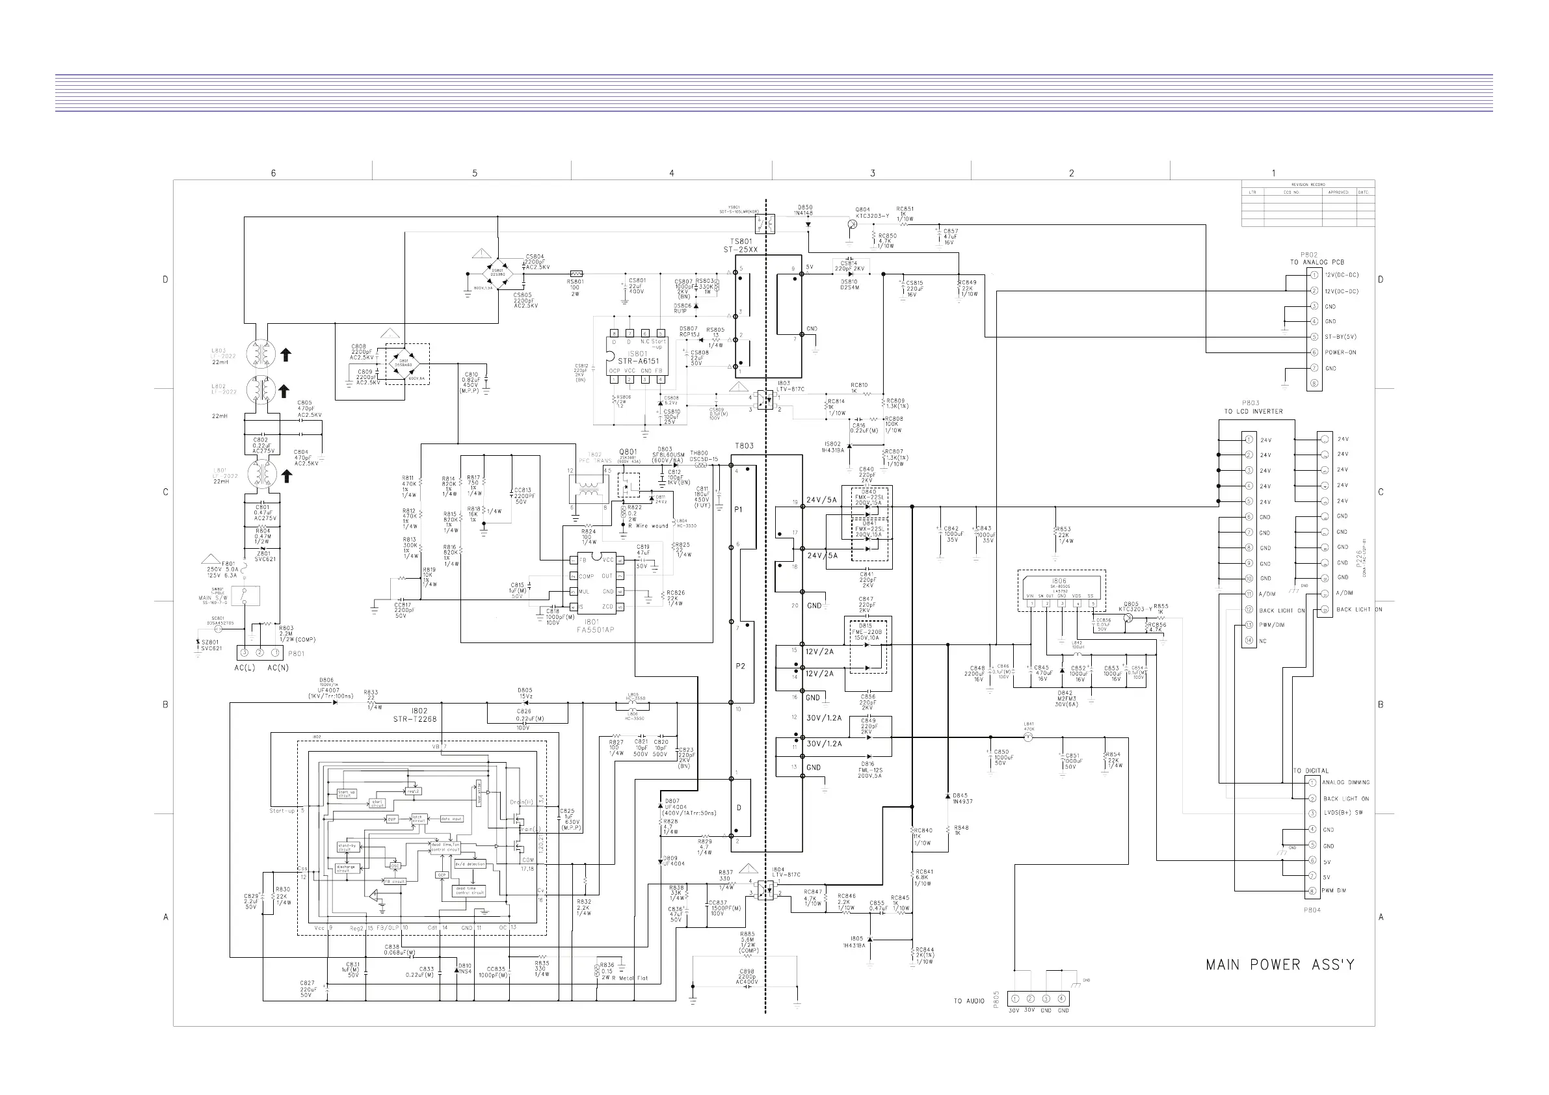Click the 24V/5A output label on T803
The height and width of the screenshot is (1095, 1549).
coord(821,500)
